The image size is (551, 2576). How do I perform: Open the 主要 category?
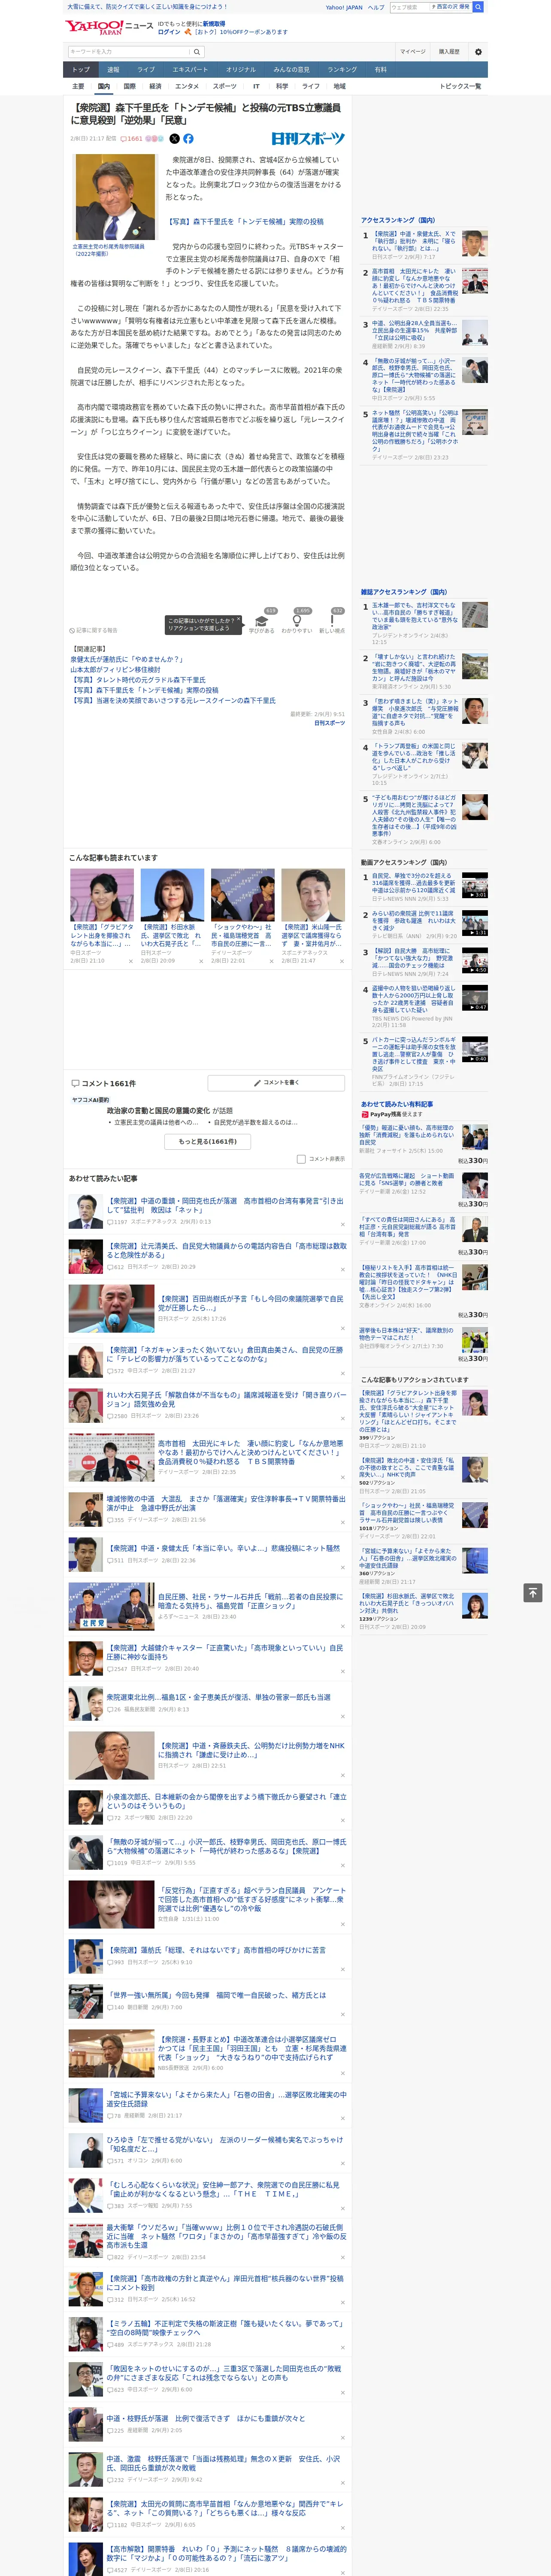(78, 86)
